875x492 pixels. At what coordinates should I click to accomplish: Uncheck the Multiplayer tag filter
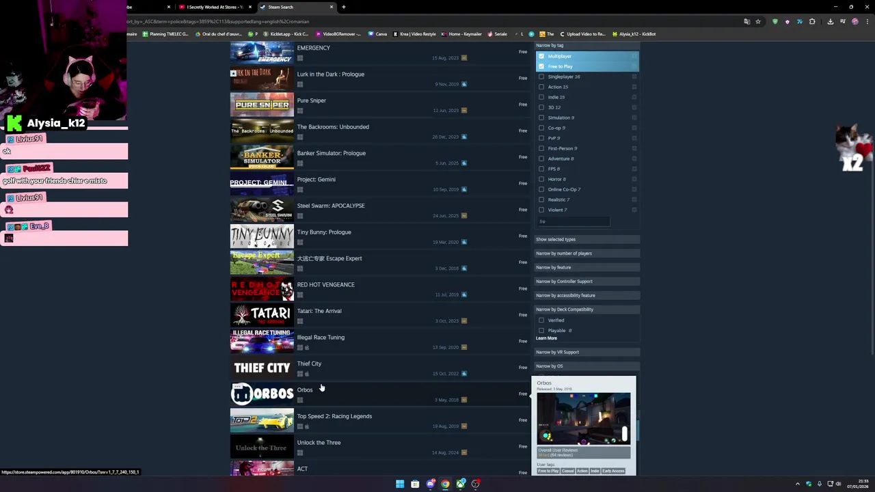541,56
